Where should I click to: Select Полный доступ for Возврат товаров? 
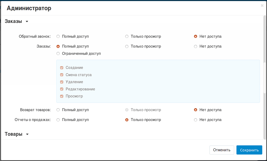[x=58, y=110]
